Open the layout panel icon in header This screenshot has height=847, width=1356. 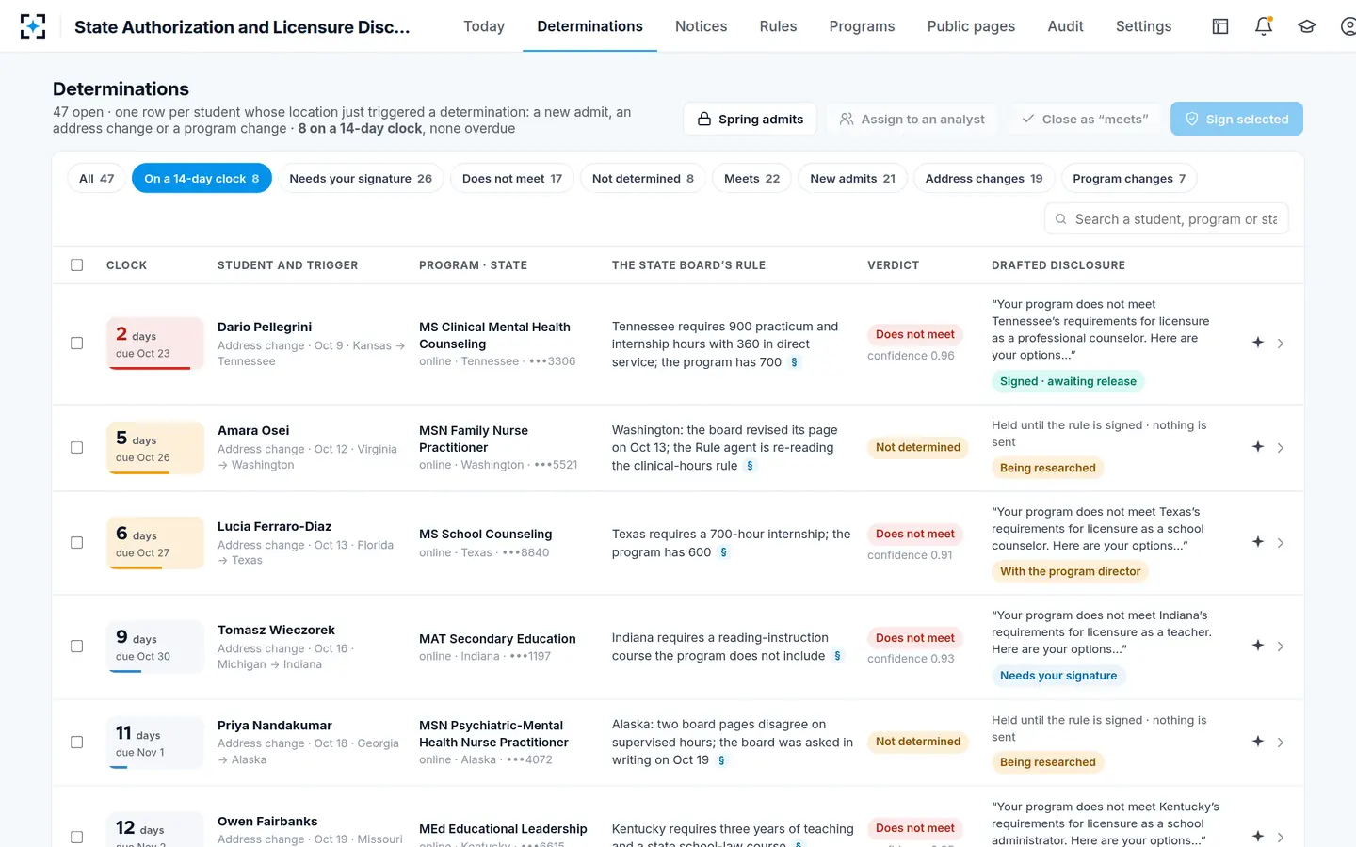(x=1220, y=26)
